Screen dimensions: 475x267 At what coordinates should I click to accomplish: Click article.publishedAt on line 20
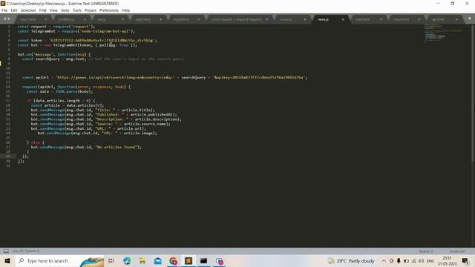pos(152,115)
